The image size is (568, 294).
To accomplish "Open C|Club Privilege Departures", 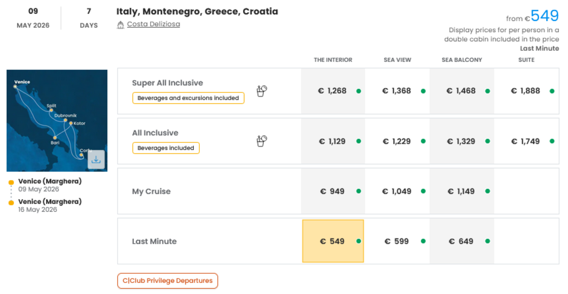I will 167,281.
